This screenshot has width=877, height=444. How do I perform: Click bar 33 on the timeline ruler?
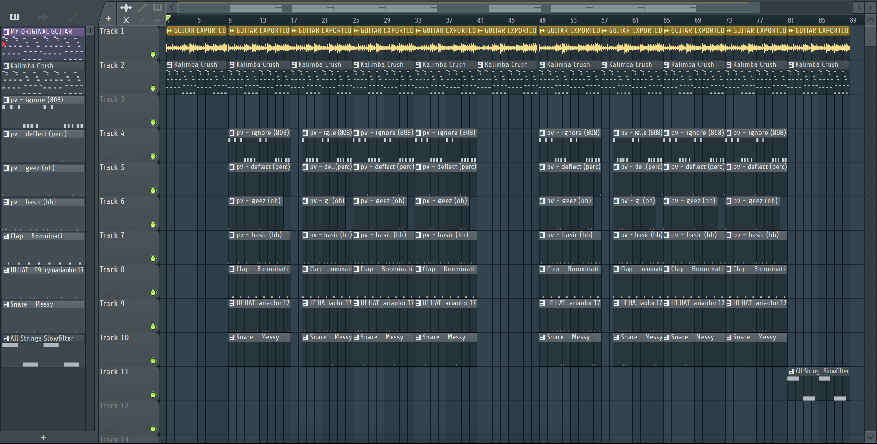tap(418, 20)
